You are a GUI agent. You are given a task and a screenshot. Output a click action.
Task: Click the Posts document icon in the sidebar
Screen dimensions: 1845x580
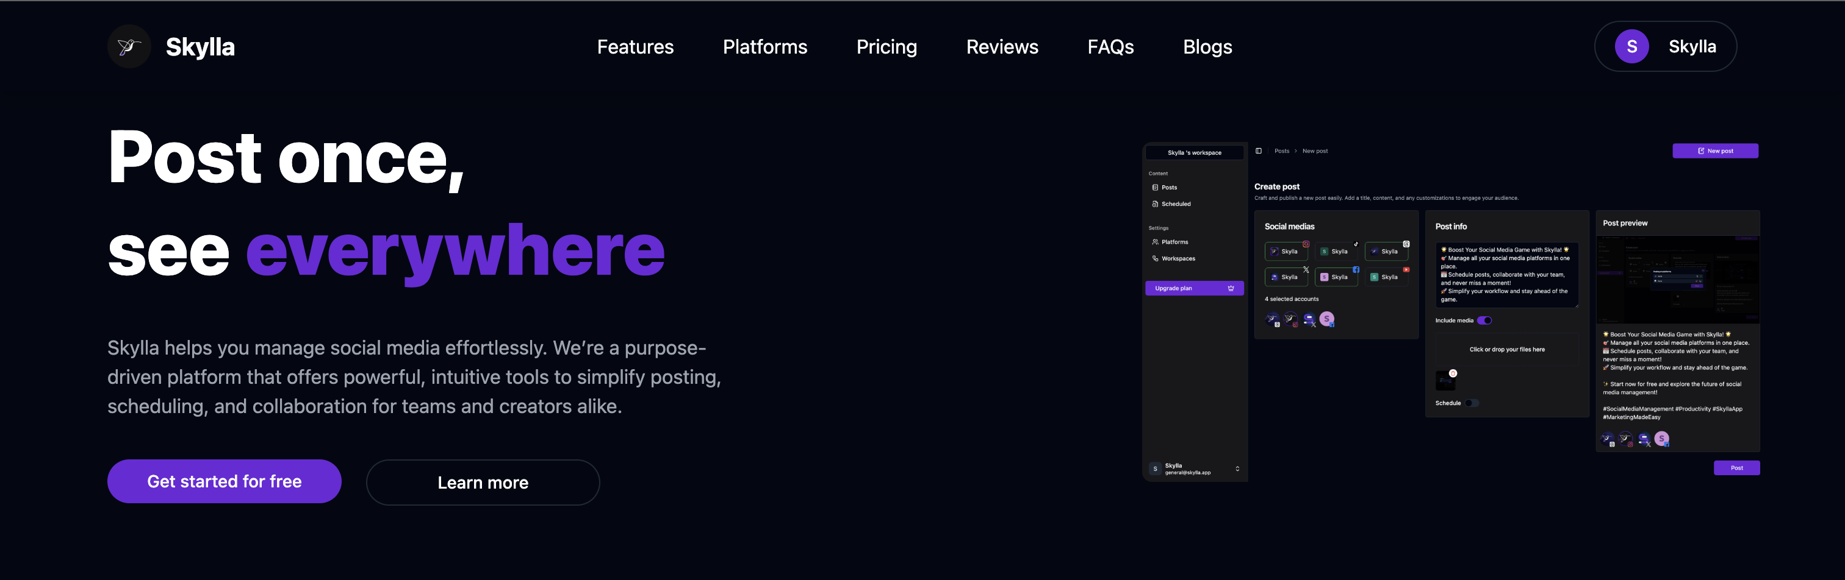click(x=1156, y=188)
